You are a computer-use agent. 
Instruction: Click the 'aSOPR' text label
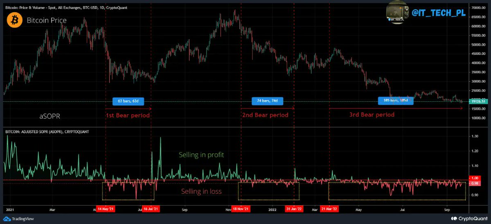pos(50,116)
